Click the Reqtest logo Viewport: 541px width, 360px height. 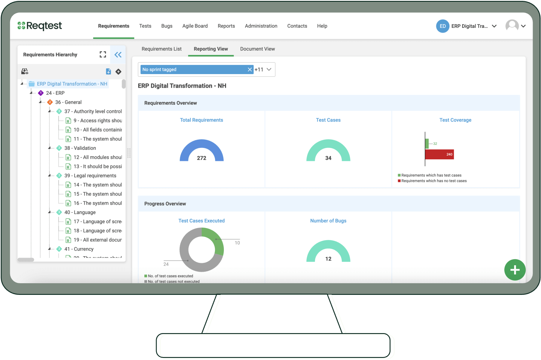[x=40, y=26]
